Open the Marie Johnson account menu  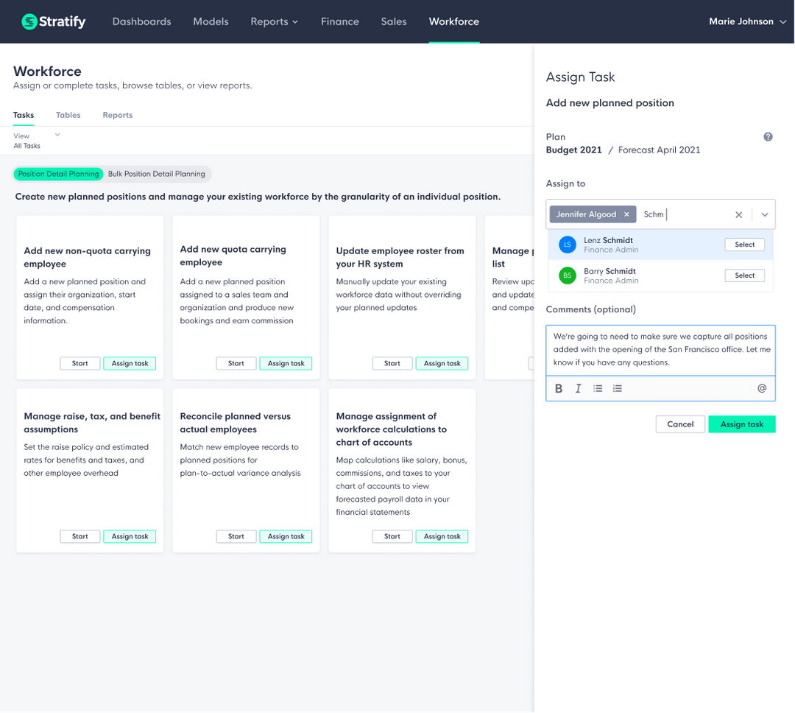(x=747, y=21)
